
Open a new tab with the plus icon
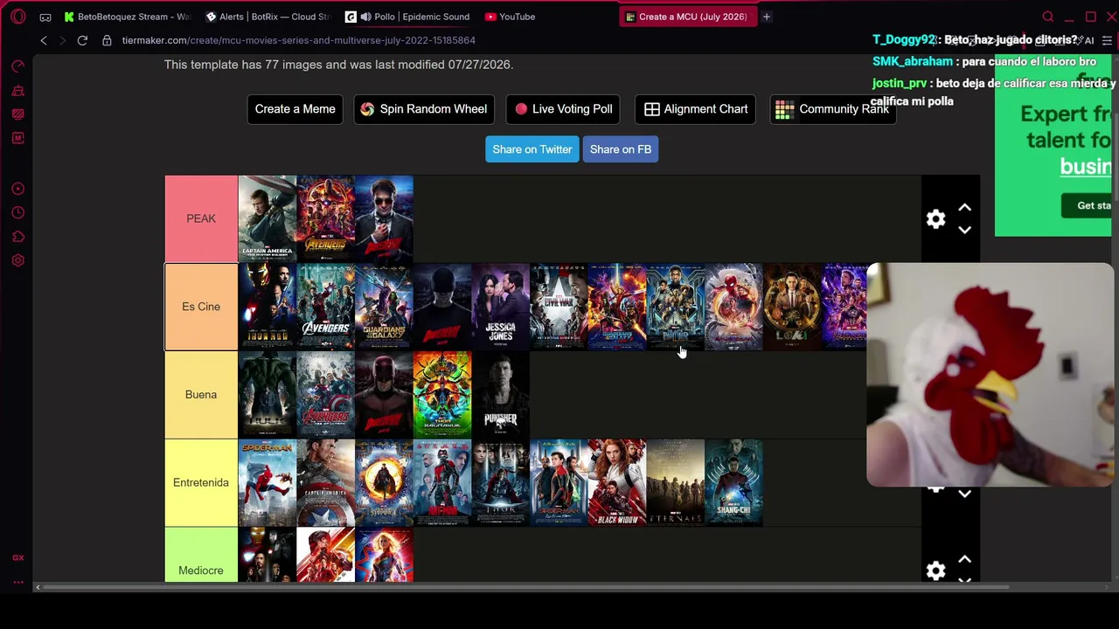(767, 17)
